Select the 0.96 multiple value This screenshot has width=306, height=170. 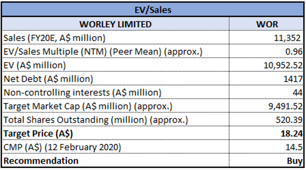pos(267,51)
